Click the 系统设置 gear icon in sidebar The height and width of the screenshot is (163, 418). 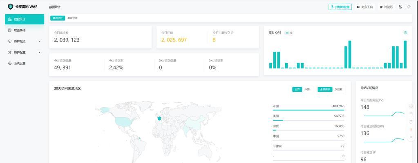click(10, 63)
